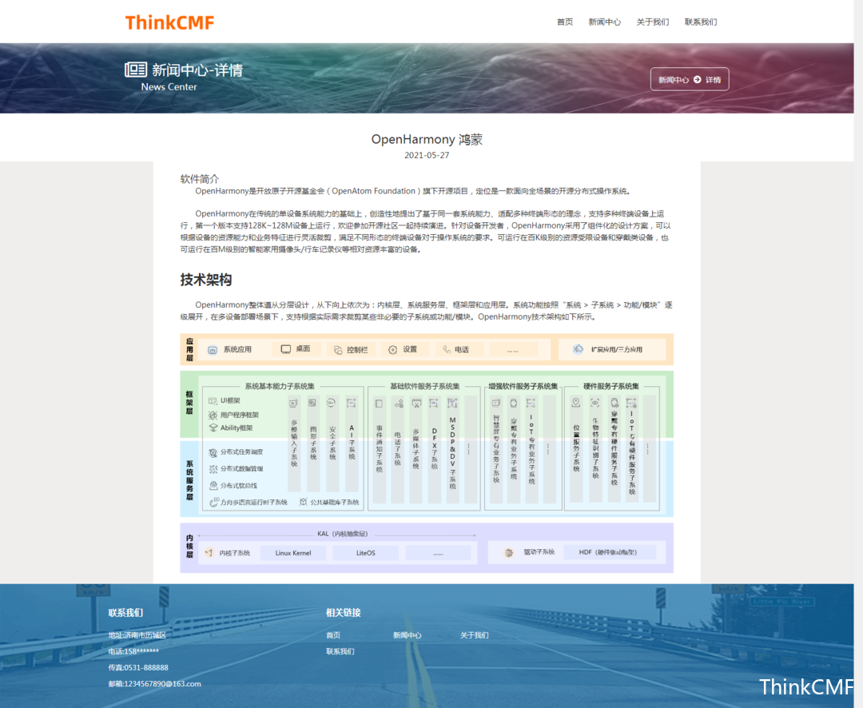863x708 pixels.
Task: Click the 新闻中心 详情 breadcrumb button
Action: [690, 79]
